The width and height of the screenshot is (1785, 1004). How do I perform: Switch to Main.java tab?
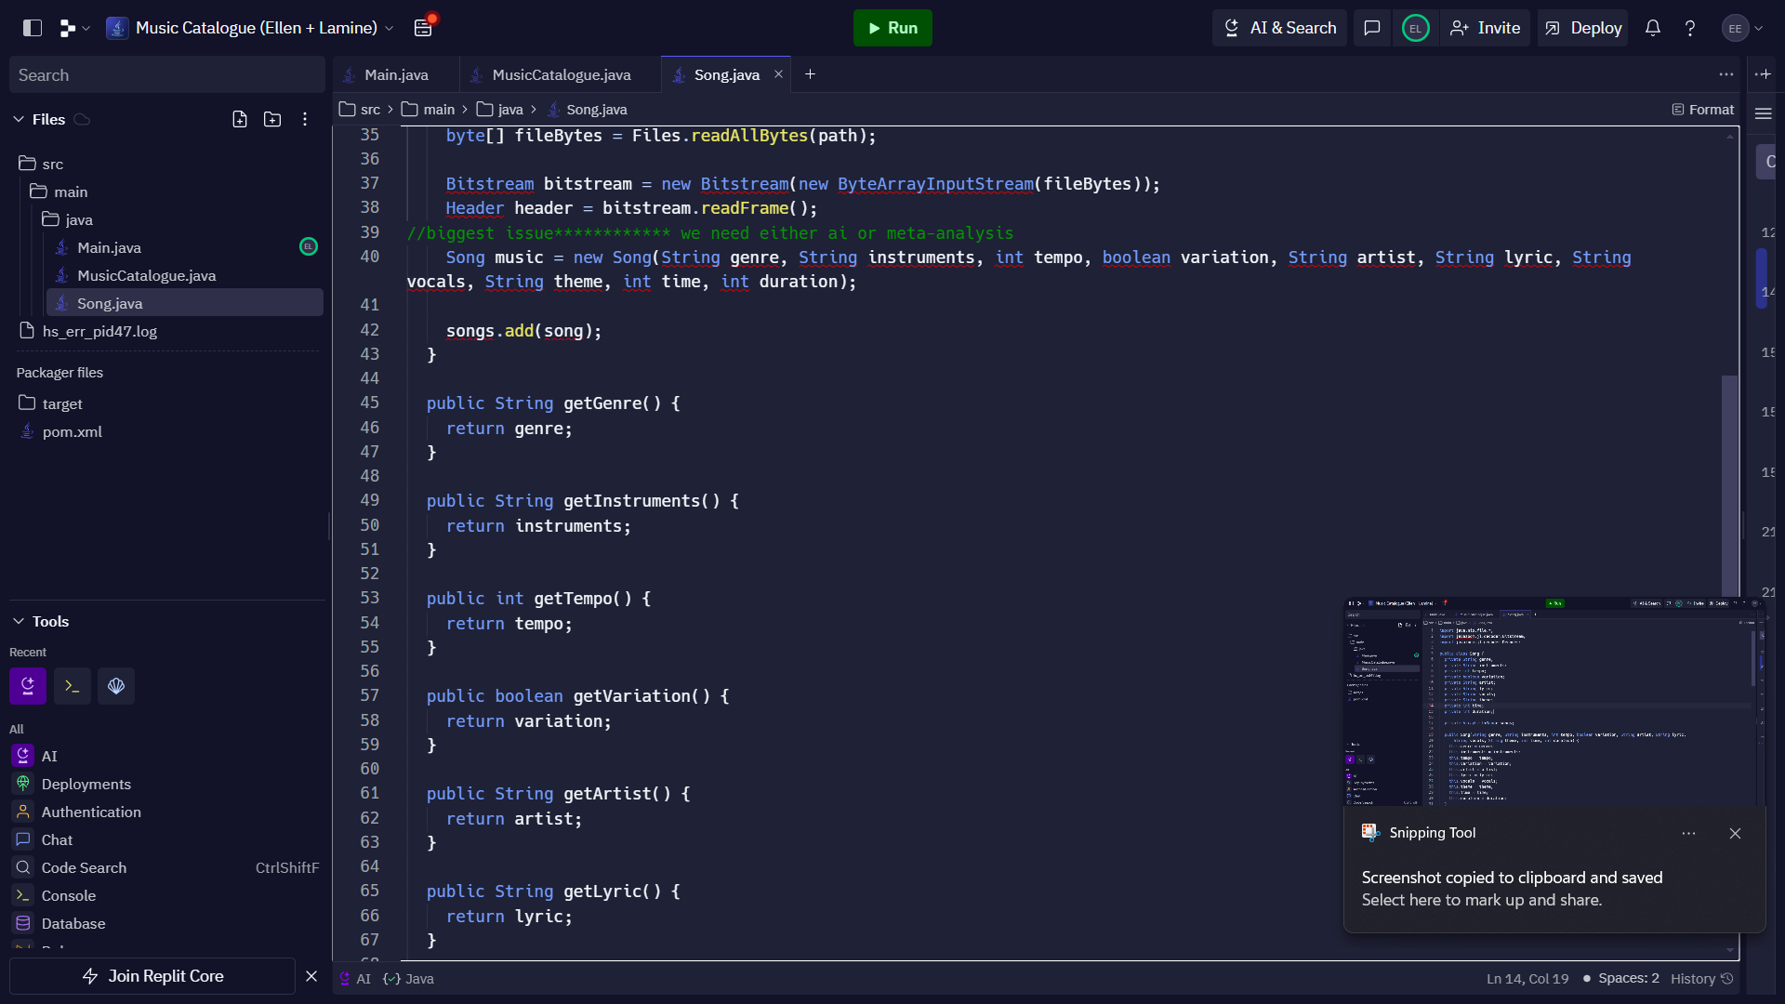pos(396,74)
